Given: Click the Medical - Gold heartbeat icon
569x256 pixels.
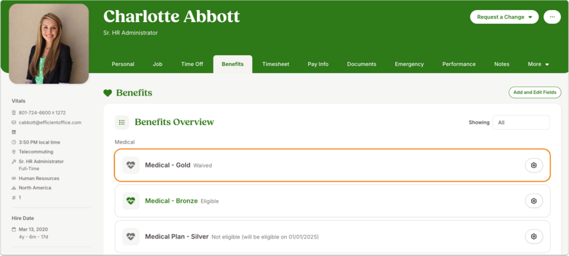Looking at the screenshot, I should click(130, 166).
